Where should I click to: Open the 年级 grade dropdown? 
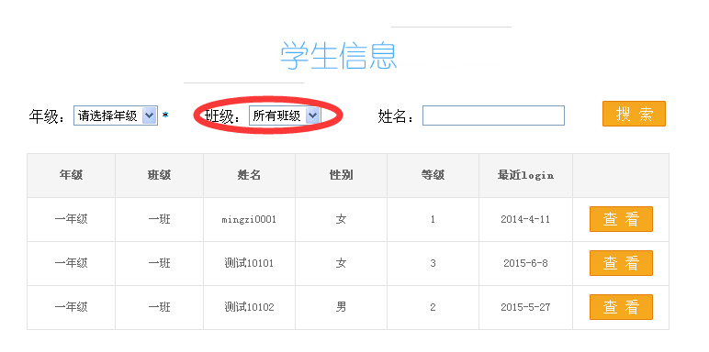[116, 116]
